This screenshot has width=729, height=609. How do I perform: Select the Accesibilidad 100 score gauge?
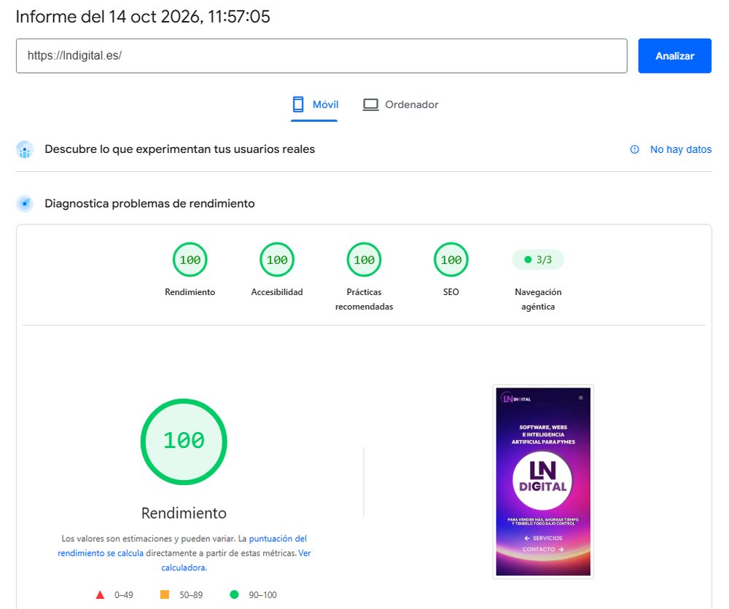point(277,259)
